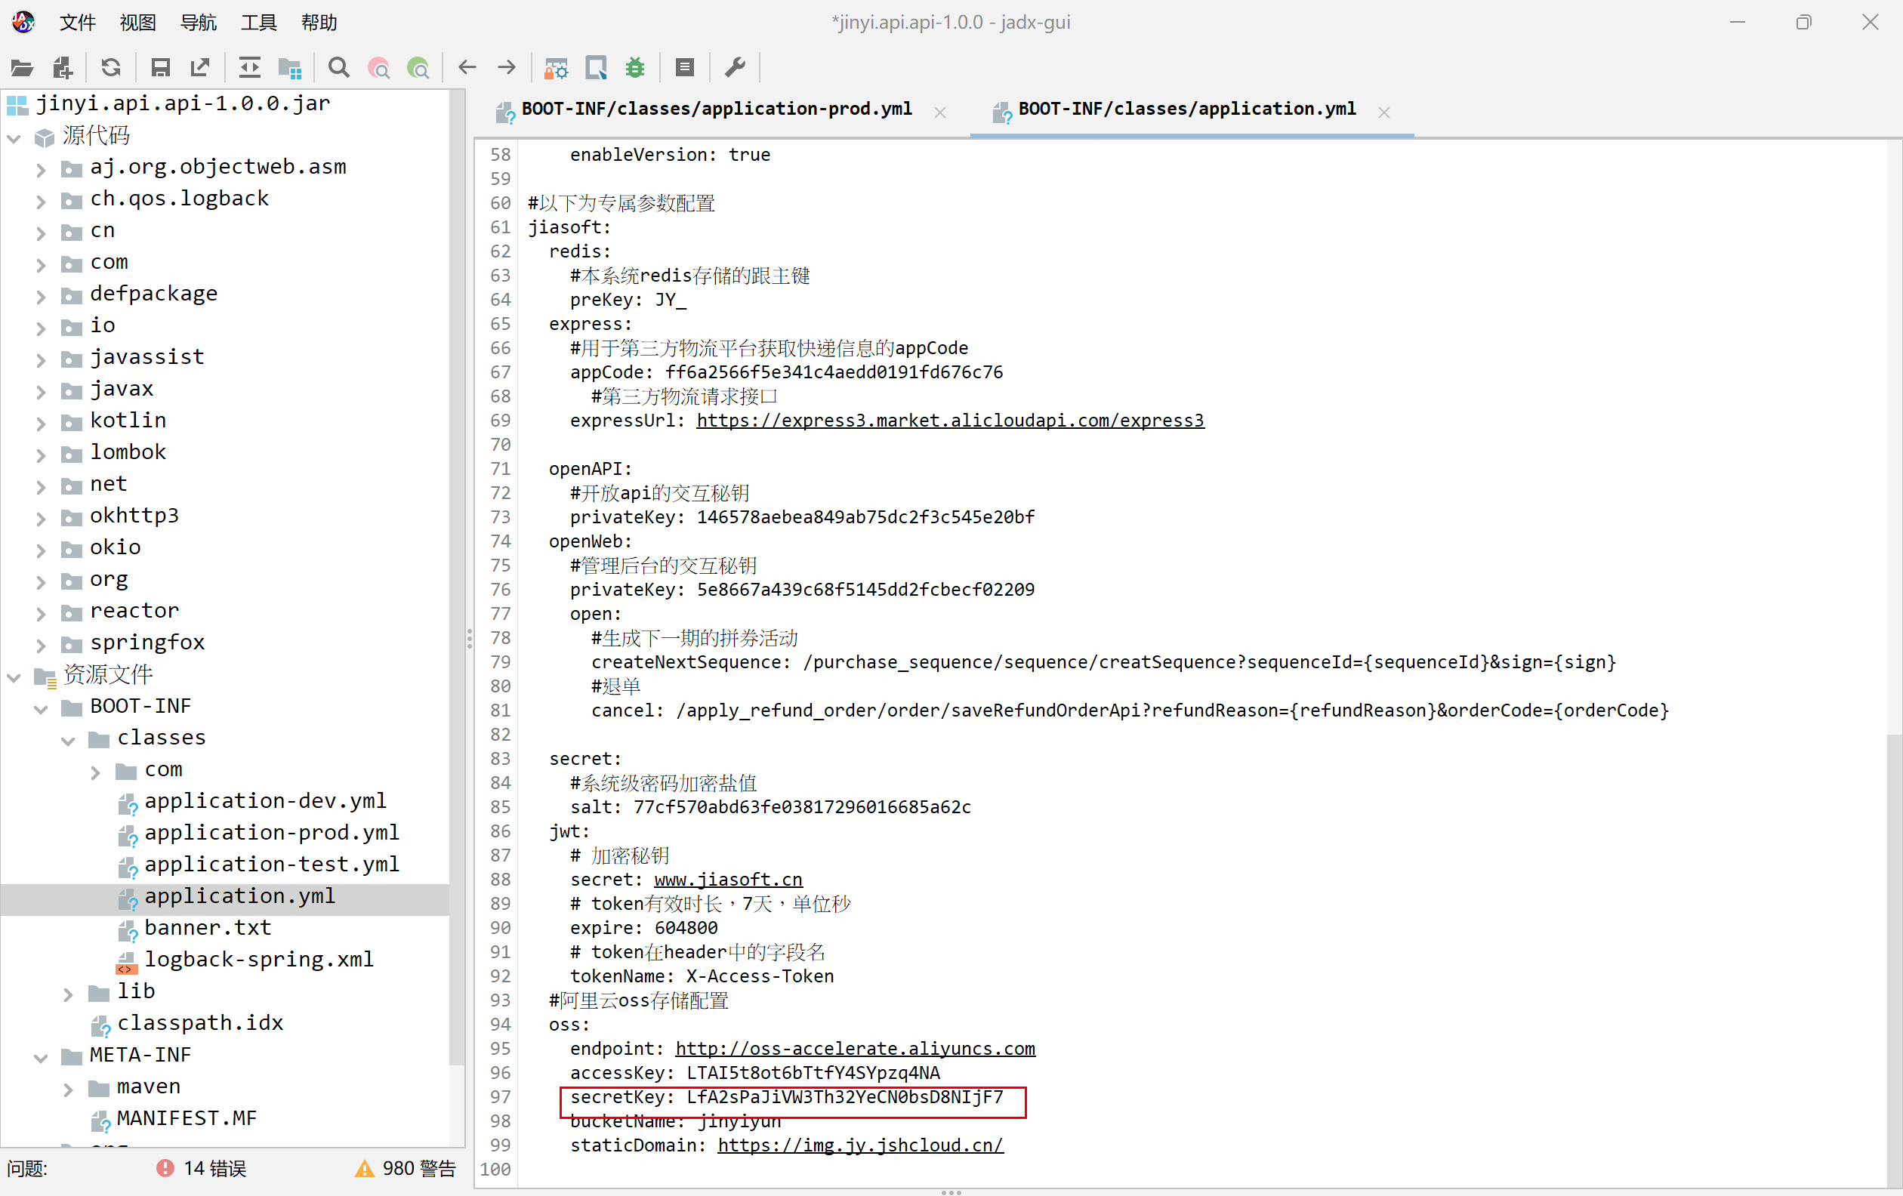Viewport: 1903px width, 1196px height.
Task: Select application-test.yml in the tree
Action: (272, 865)
